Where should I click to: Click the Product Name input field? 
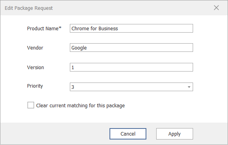pos(131,28)
